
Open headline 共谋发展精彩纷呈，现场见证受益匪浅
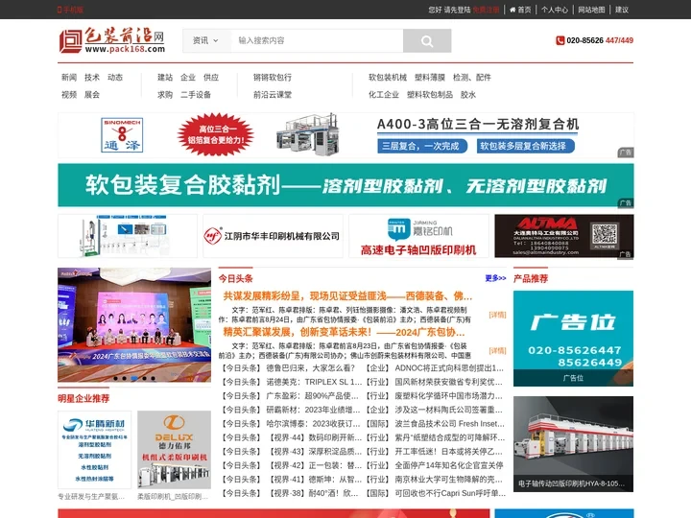click(x=347, y=296)
